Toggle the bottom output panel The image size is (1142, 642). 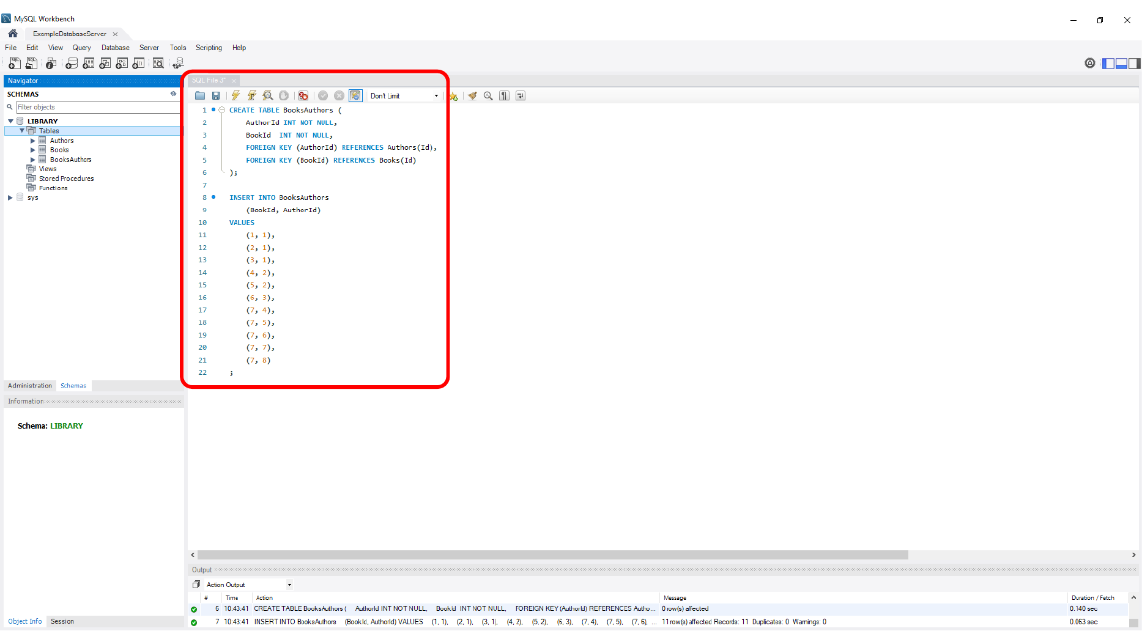1121,64
